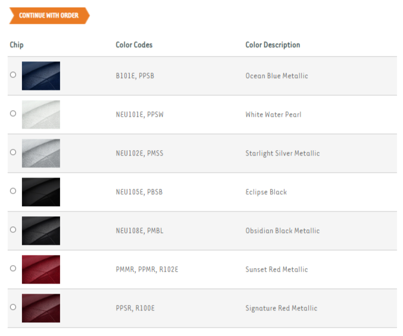Screen dimensions: 403x336
Task: Click the Sunset Red Metallic color chip
Action: pos(41,269)
